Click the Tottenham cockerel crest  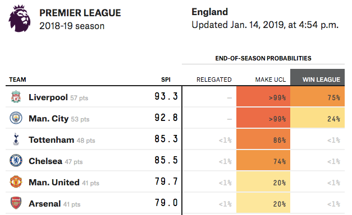click(x=16, y=139)
